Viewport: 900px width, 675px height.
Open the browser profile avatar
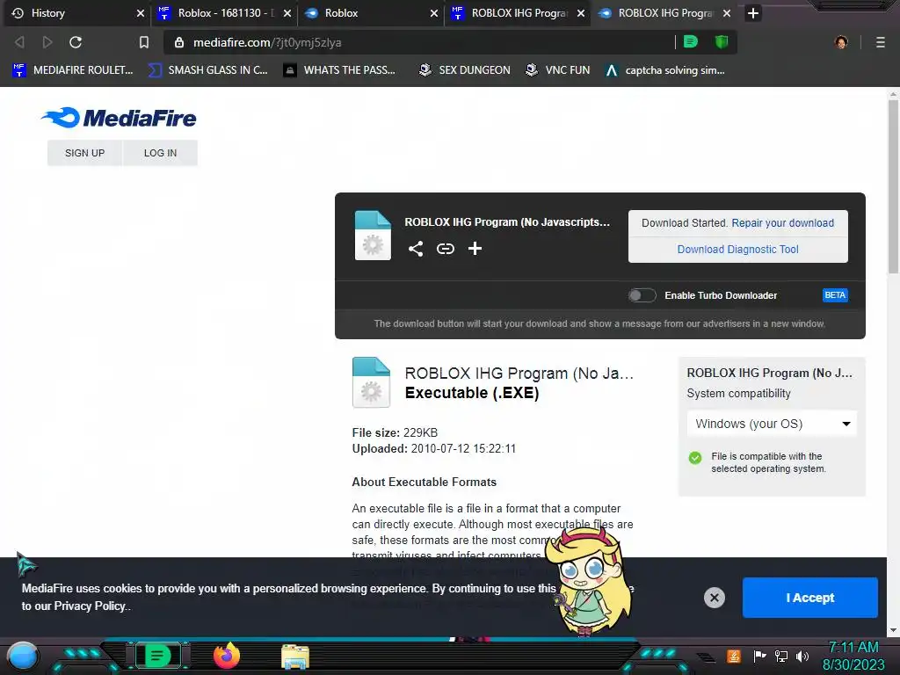pos(841,42)
